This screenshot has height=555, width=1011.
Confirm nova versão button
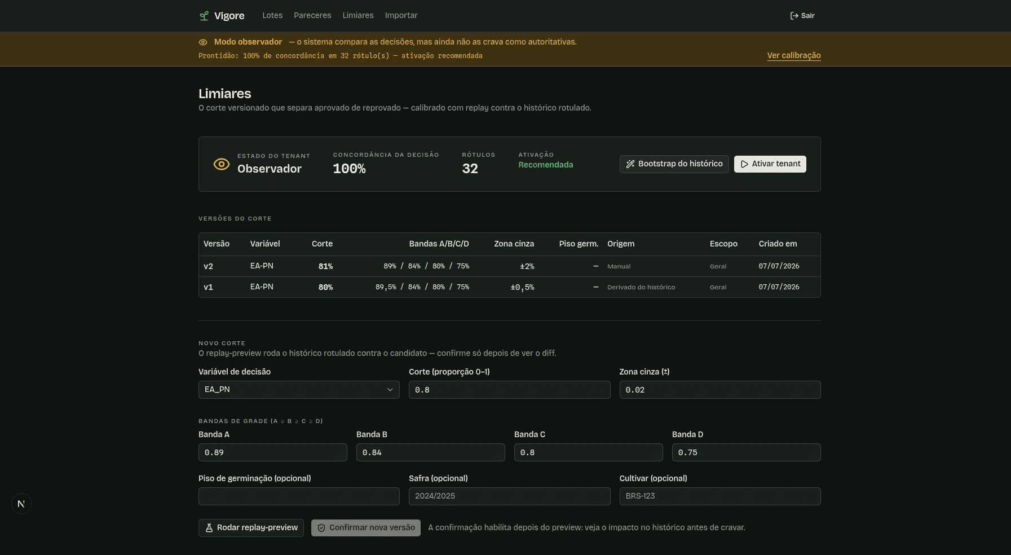pyautogui.click(x=366, y=528)
